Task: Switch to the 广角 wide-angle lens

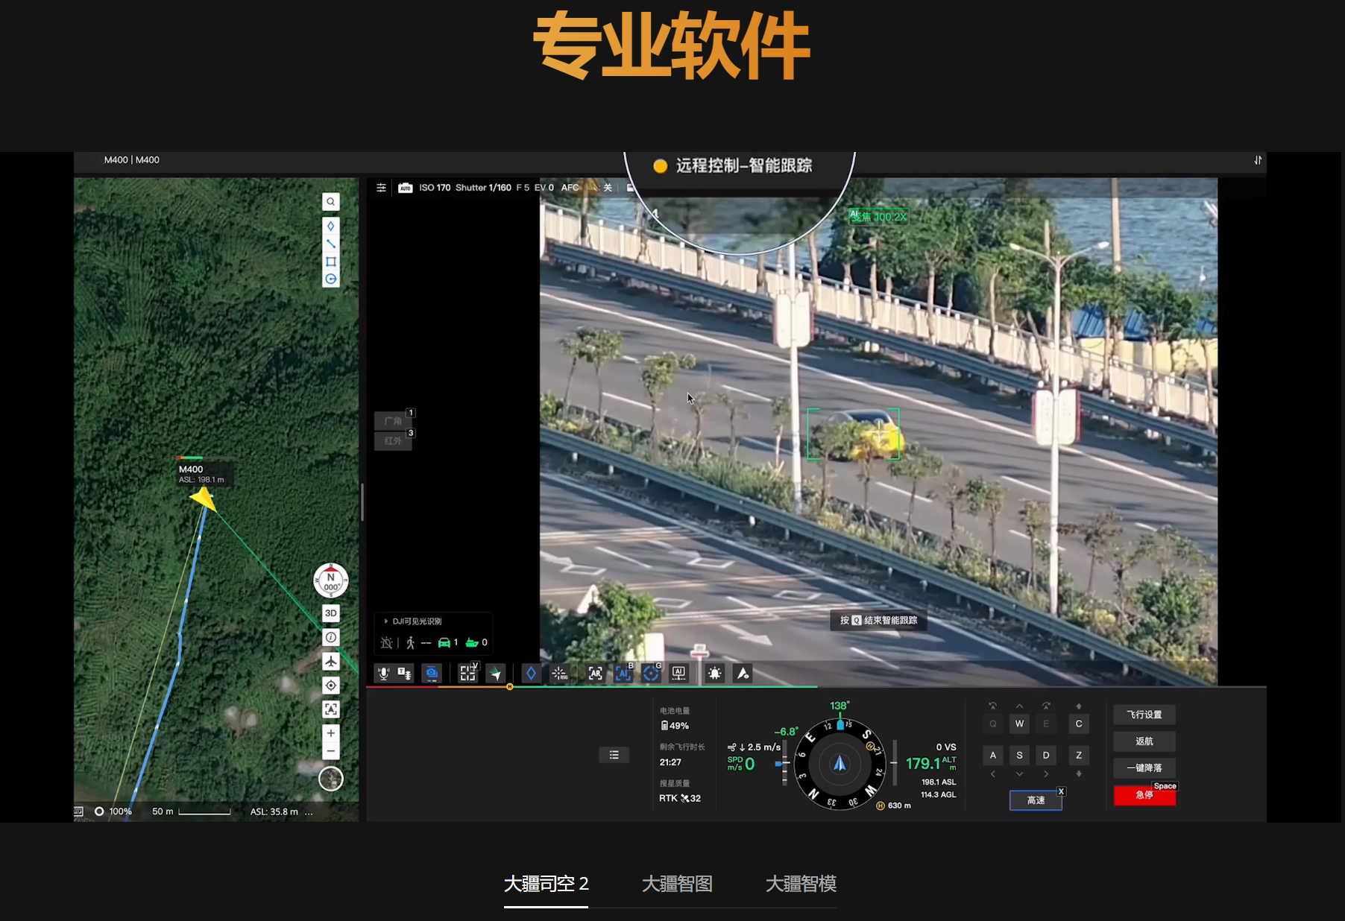Action: pos(393,421)
